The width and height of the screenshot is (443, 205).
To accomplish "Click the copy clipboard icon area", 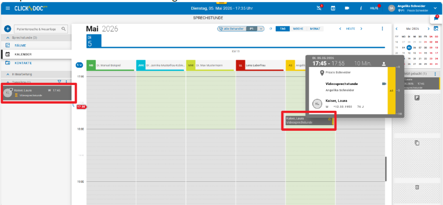I will coord(417,143).
